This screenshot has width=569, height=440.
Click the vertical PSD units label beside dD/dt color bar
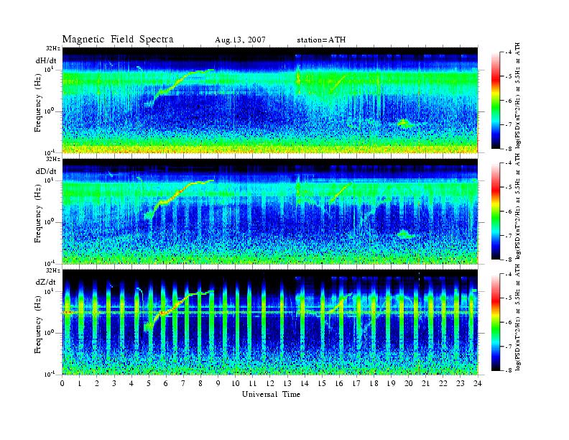pos(518,206)
